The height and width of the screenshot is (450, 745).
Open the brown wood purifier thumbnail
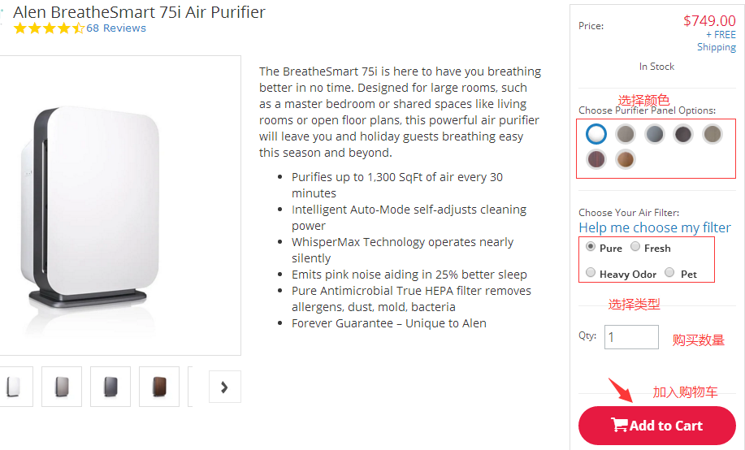click(x=159, y=387)
